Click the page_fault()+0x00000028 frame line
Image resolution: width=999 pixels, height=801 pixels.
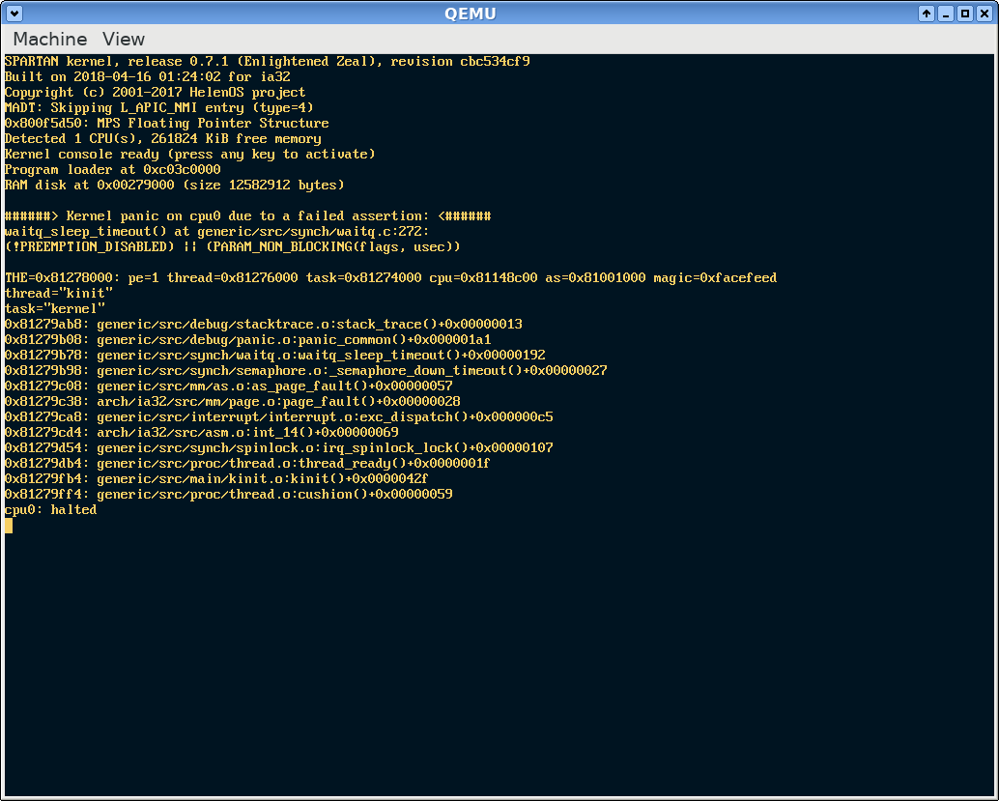[232, 401]
